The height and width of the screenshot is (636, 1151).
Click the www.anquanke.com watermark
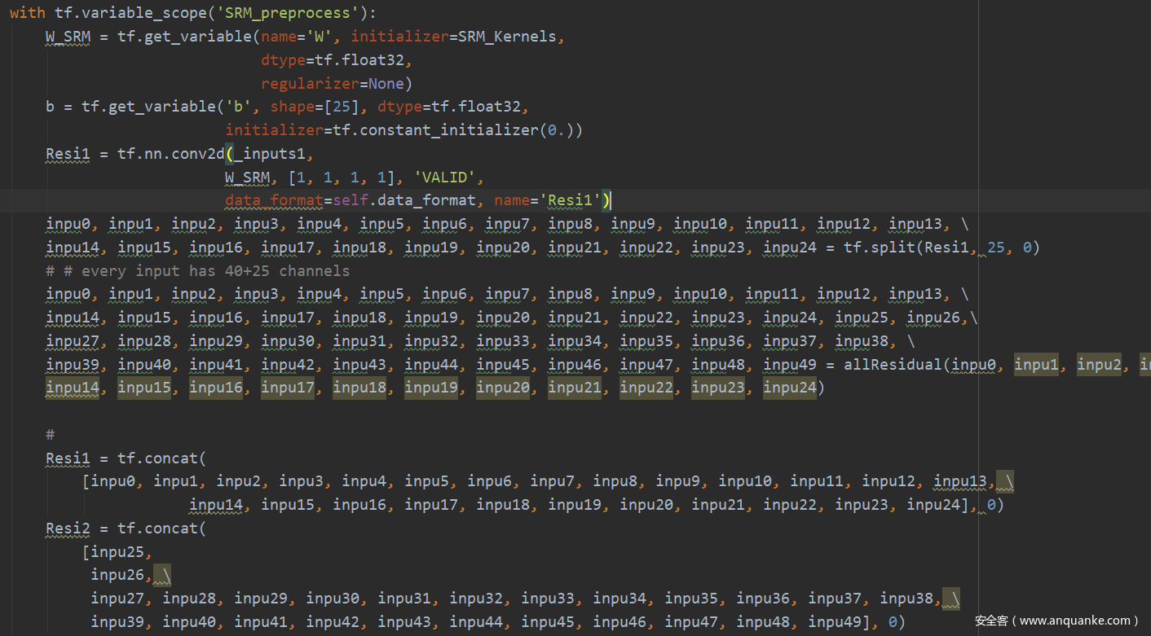click(x=1056, y=621)
